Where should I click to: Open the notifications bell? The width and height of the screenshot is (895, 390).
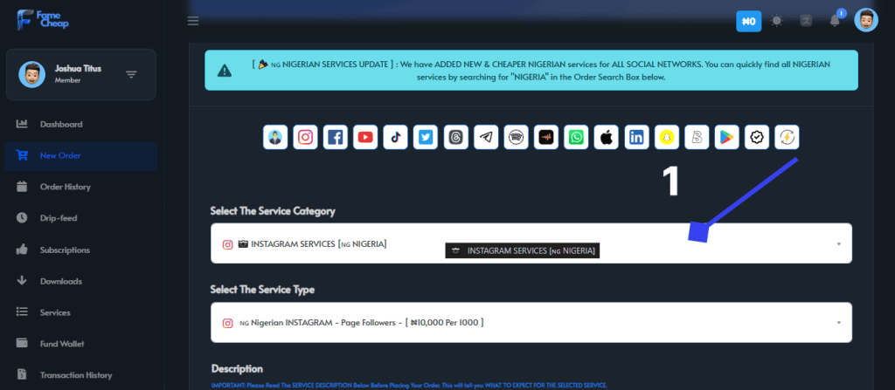pos(835,21)
